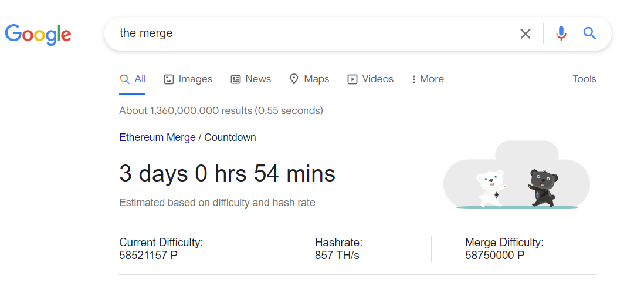Switch to the Images tab
Screen dimensions: 617x289
[188, 79]
